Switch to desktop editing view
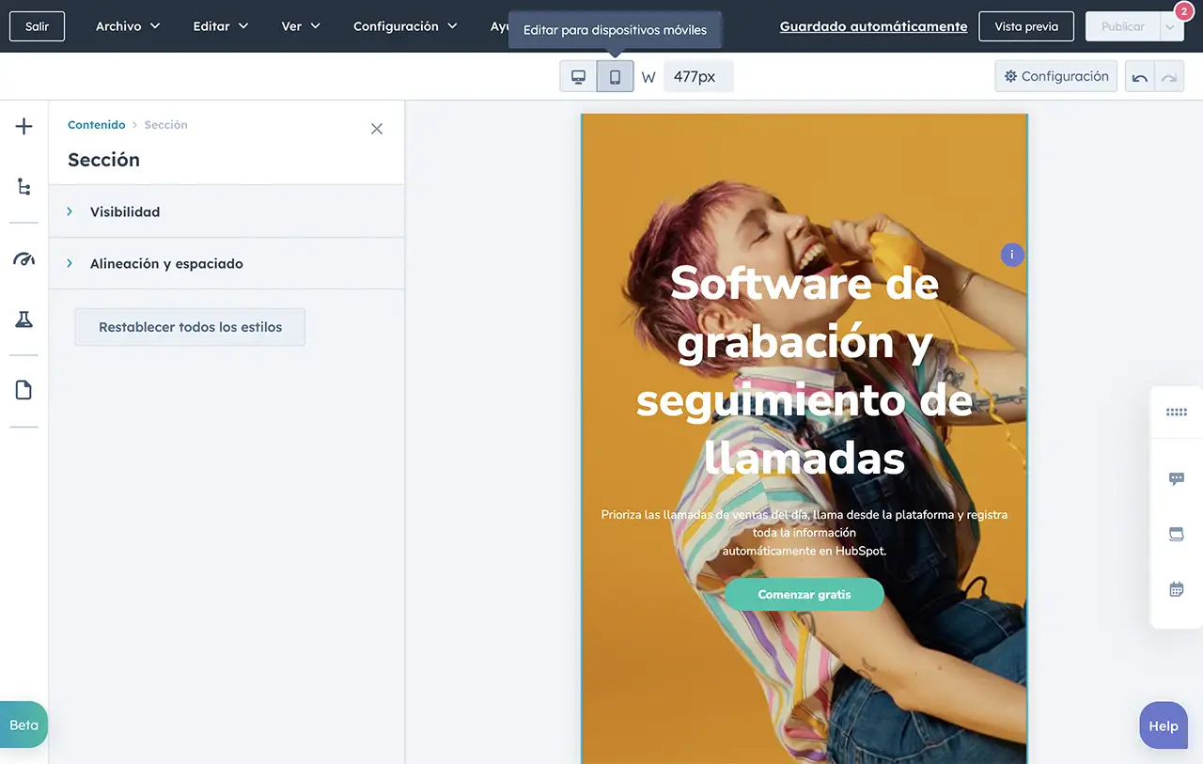Image resolution: width=1203 pixels, height=764 pixels. (579, 77)
